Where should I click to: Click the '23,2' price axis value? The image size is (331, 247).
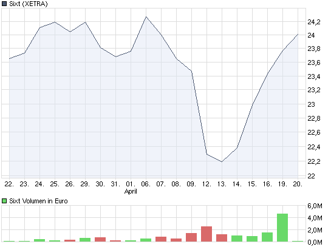[314, 90]
